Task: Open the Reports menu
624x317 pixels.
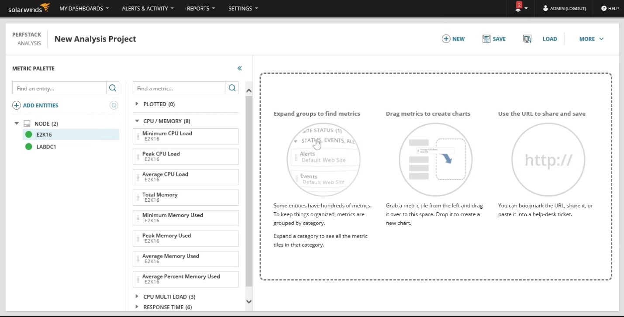Action: 201,8
